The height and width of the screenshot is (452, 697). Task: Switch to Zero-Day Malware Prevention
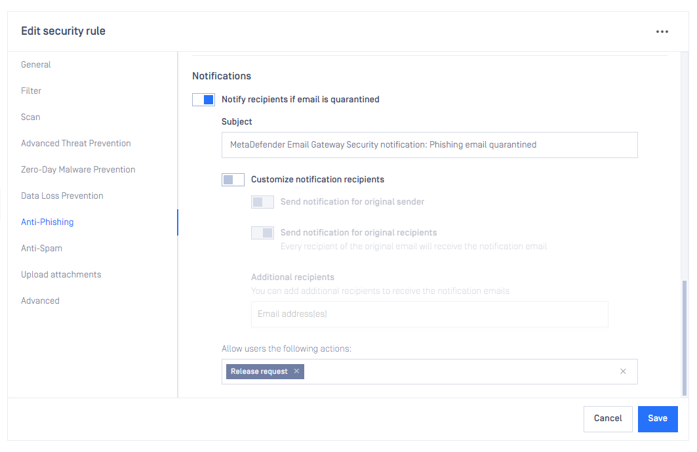tap(78, 169)
